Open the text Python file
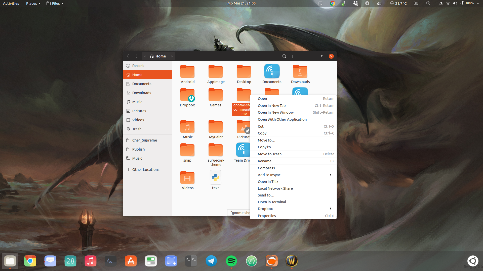The height and width of the screenshot is (271, 483). pos(216,178)
